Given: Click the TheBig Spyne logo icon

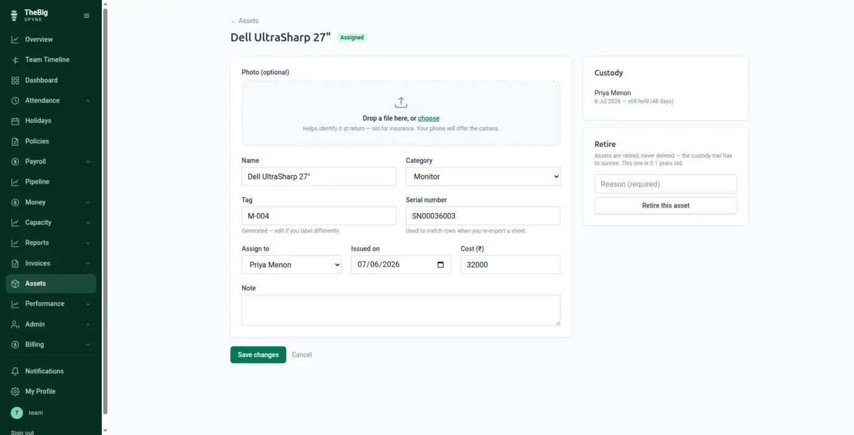Looking at the screenshot, I should pyautogui.click(x=15, y=15).
